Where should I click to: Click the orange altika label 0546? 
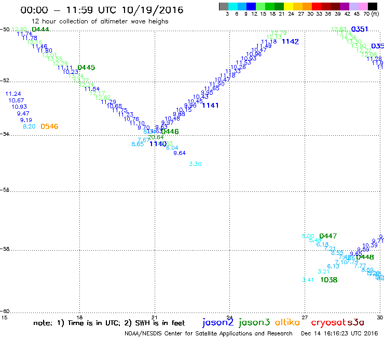pyautogui.click(x=49, y=126)
